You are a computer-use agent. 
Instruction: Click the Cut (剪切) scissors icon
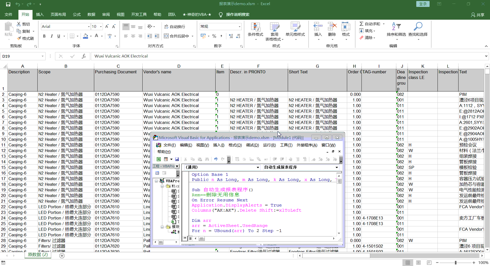click(x=19, y=24)
